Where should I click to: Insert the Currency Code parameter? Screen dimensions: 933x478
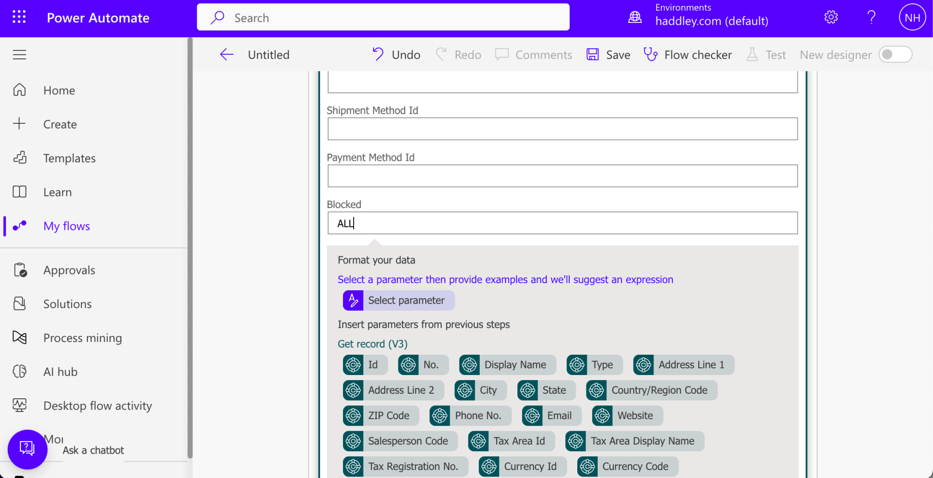[628, 466]
